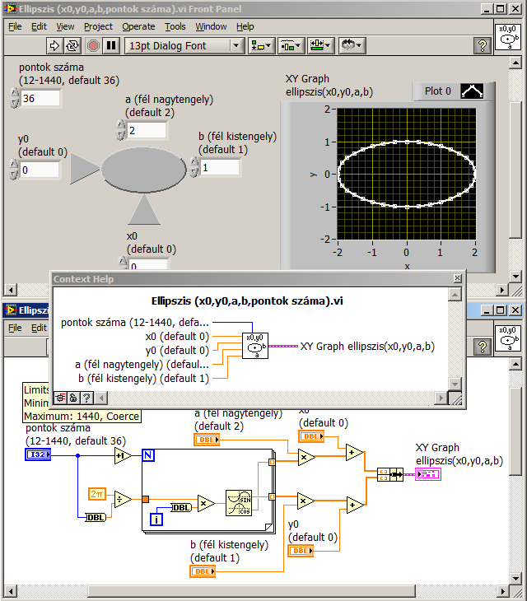Open the front panel Edit menu
Screen dimensions: 527x601
39,26
